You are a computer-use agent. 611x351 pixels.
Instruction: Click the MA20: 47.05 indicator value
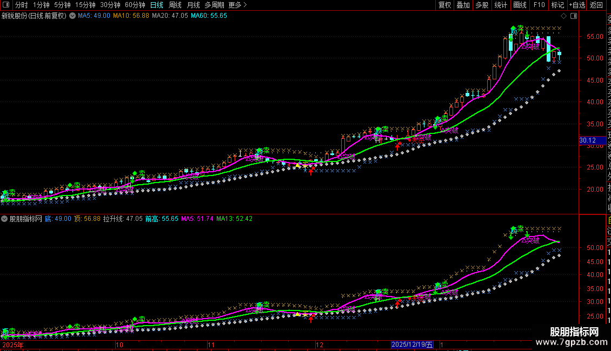170,16
